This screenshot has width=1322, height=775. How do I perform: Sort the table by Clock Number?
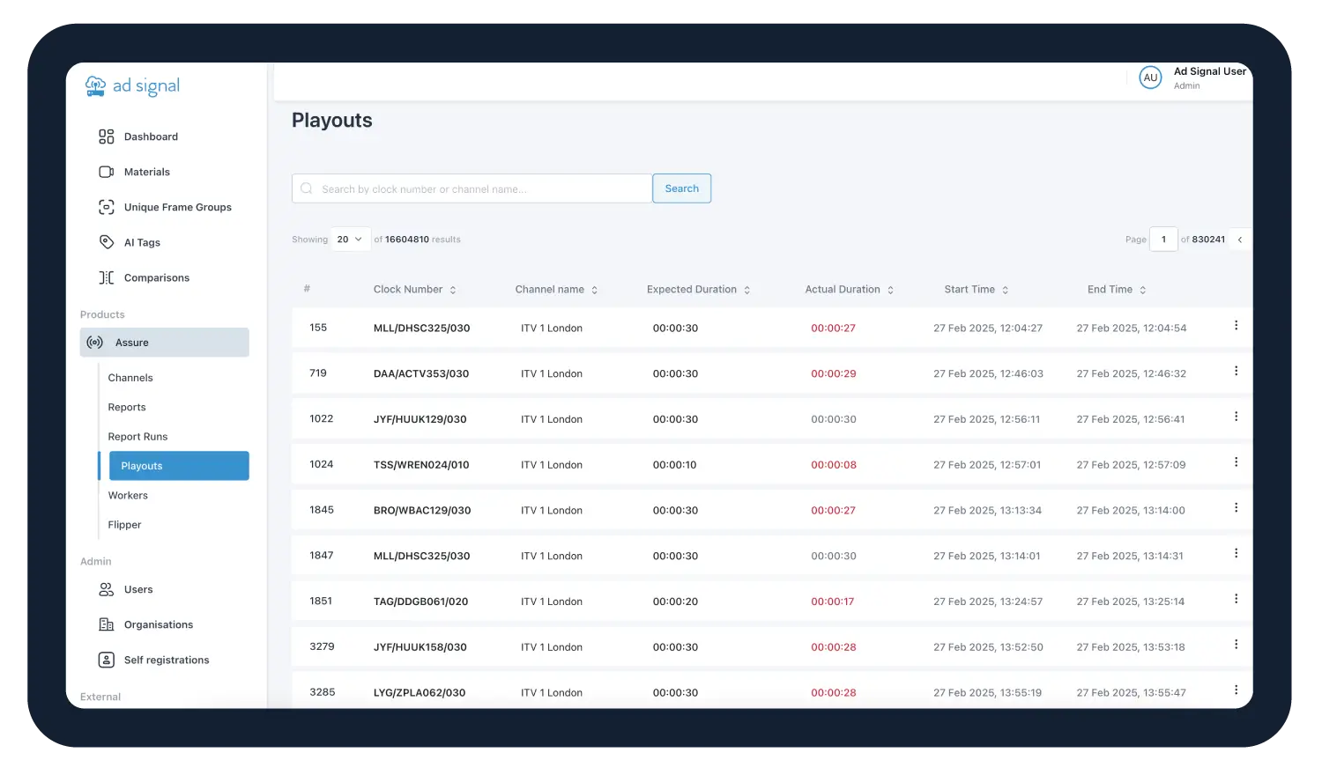(x=453, y=290)
